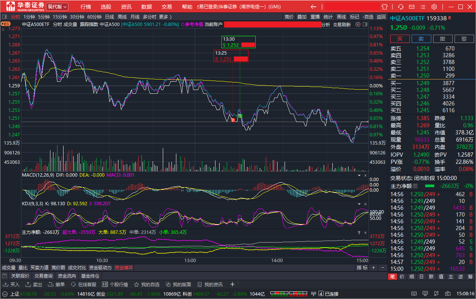Click the back arrow in title bar
Screen dimensions: 476x299
click(x=313, y=7)
